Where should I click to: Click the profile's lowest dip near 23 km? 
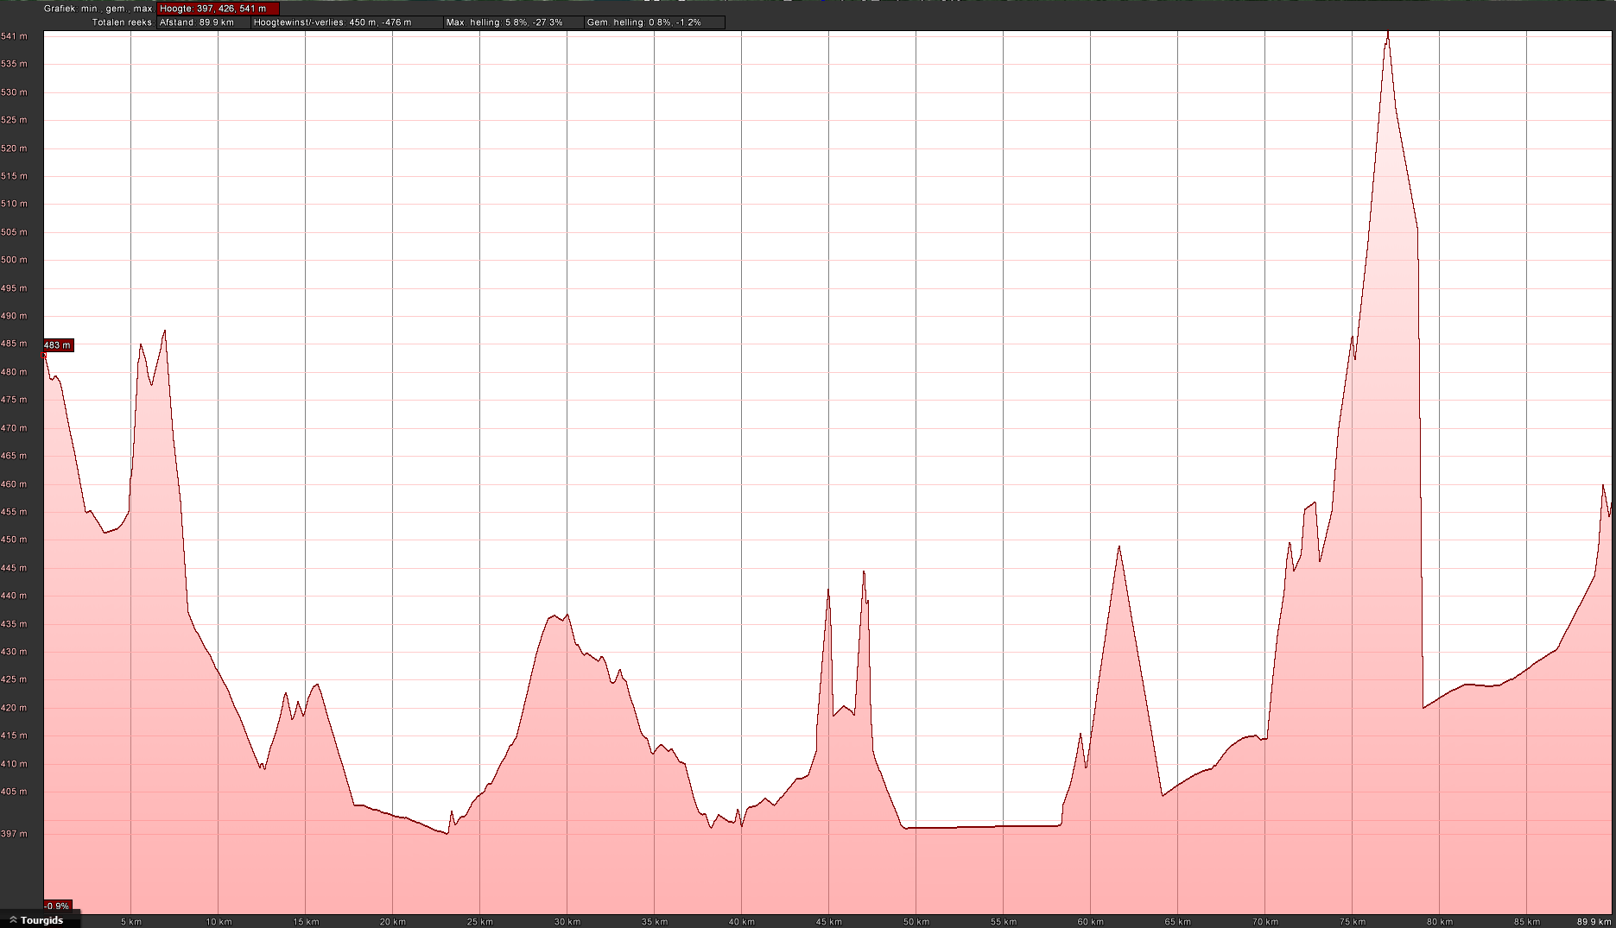tap(447, 833)
